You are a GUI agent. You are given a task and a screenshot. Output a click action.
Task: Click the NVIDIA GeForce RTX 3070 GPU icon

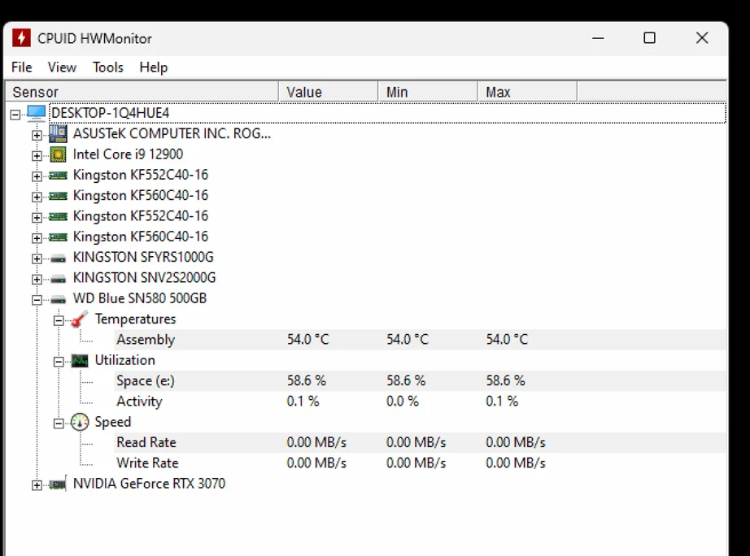(58, 484)
